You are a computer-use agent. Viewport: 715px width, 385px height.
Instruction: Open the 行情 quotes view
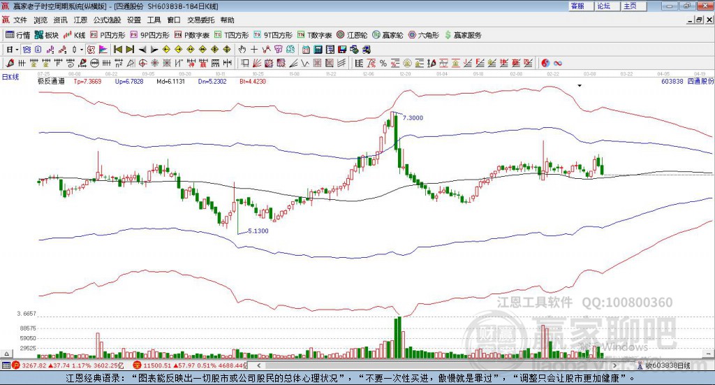pyautogui.click(x=17, y=35)
